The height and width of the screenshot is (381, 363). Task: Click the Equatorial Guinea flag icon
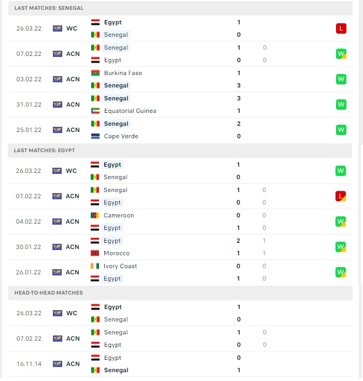click(95, 111)
